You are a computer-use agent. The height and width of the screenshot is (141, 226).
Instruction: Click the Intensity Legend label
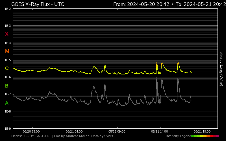[178, 136]
